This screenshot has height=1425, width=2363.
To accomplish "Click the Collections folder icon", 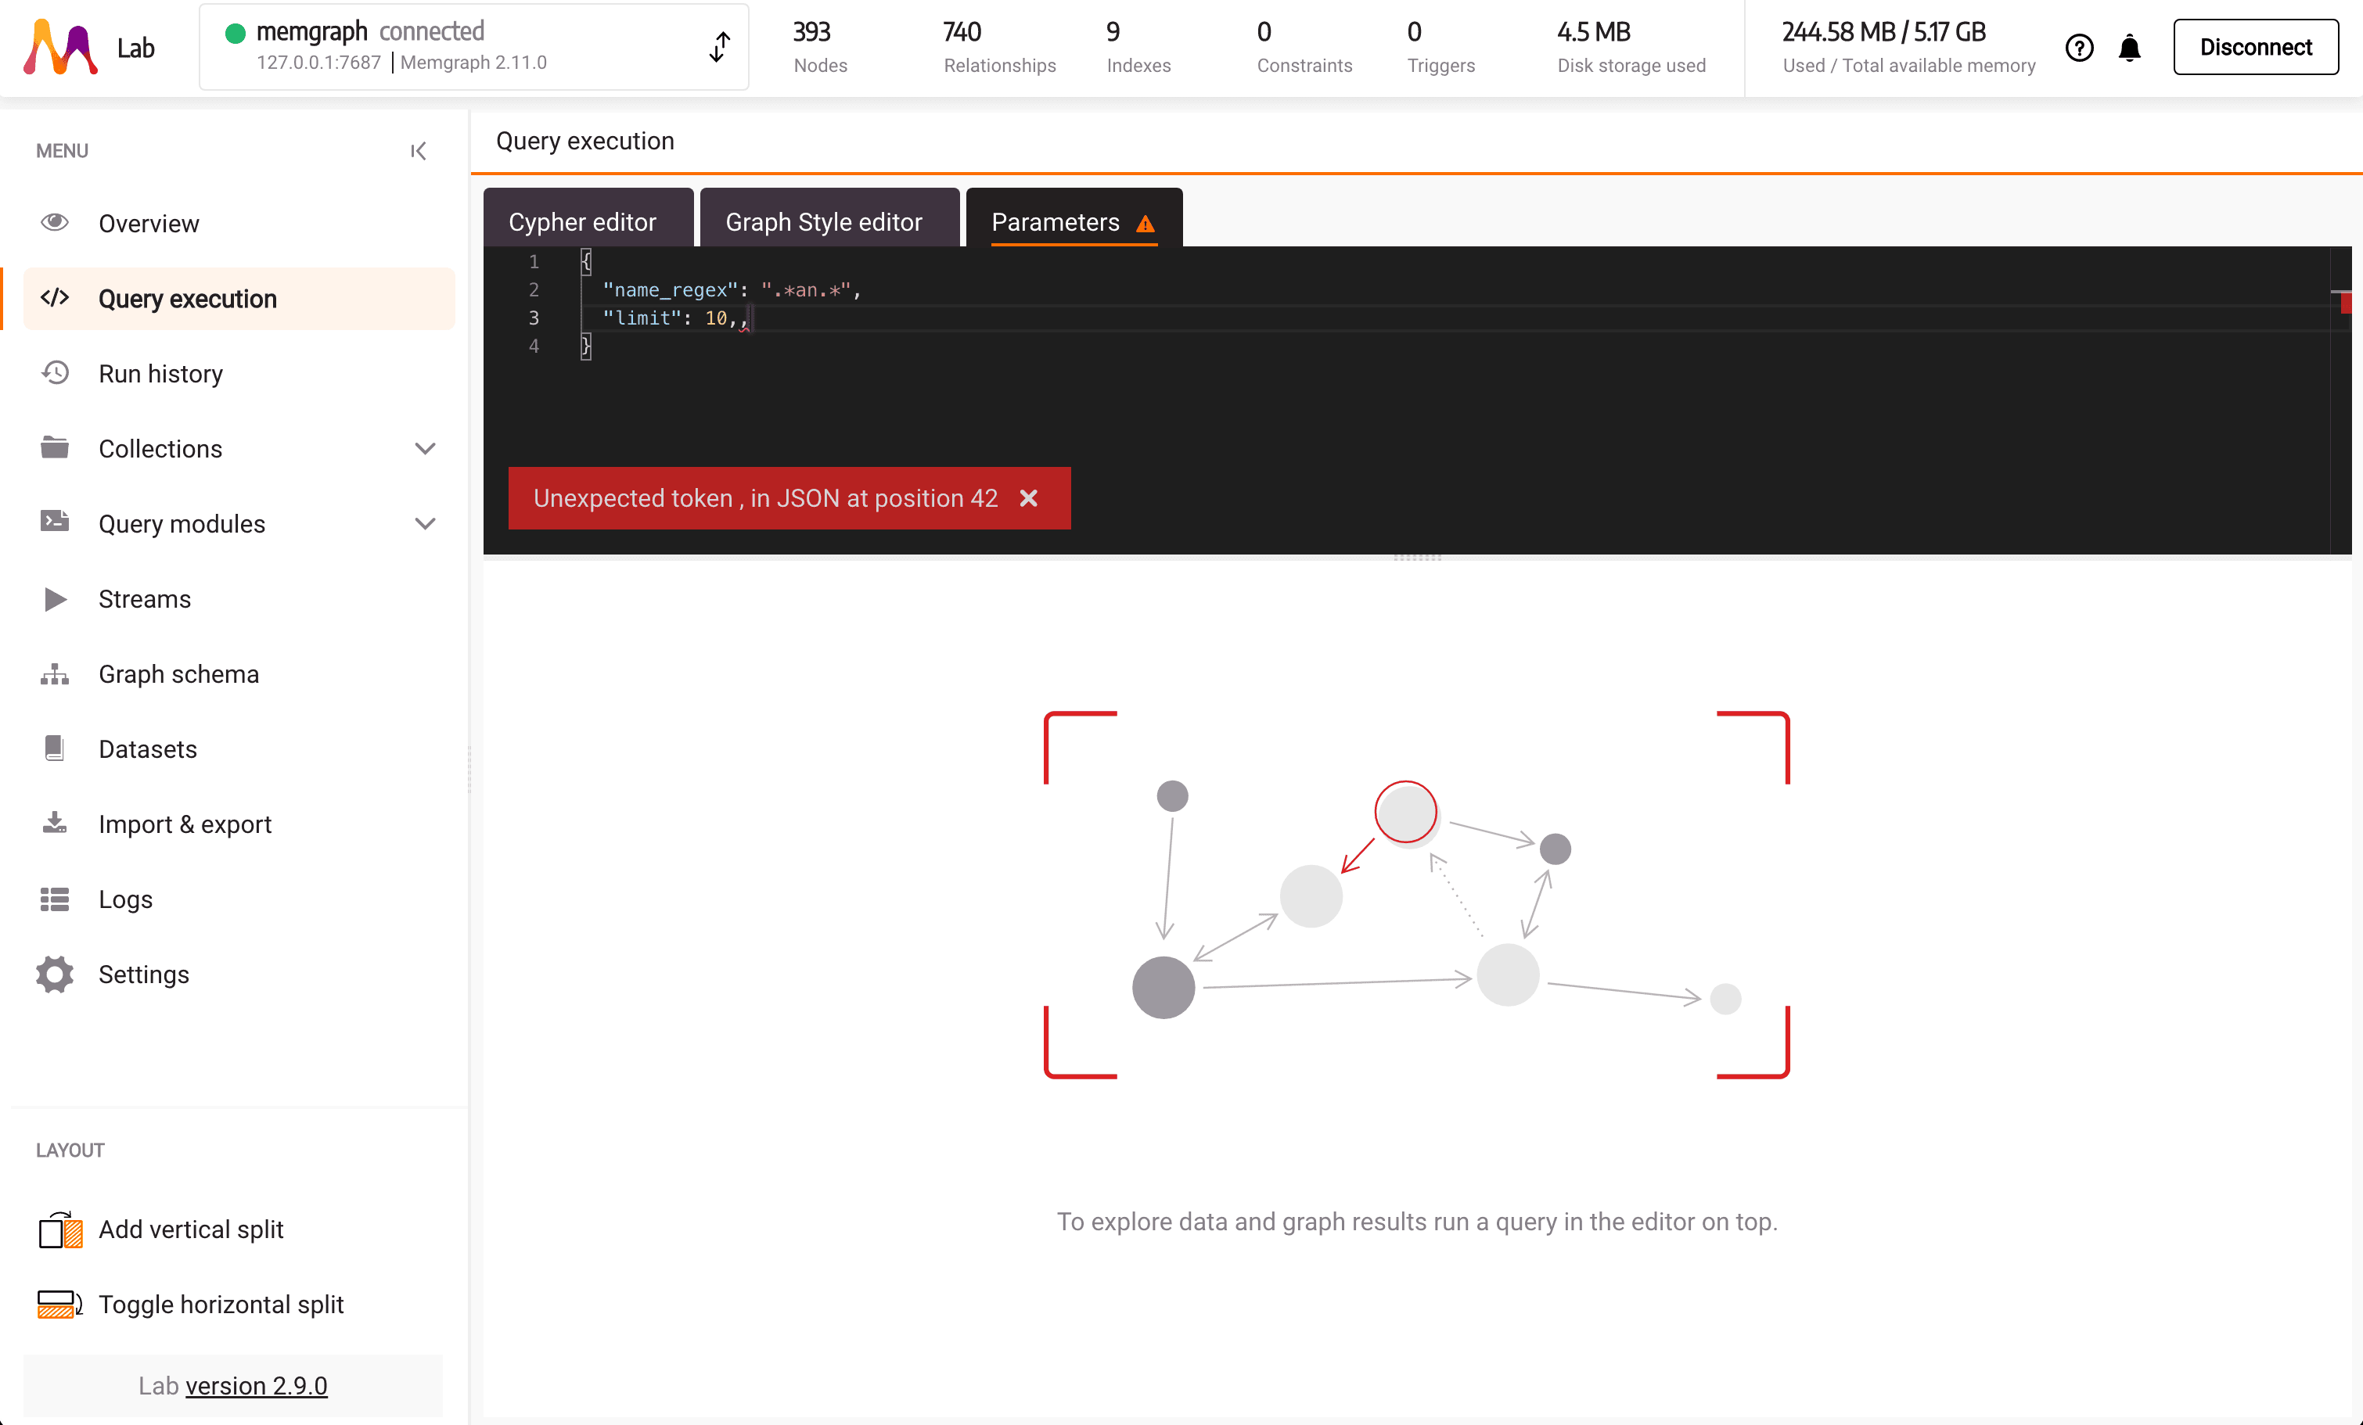I will (x=55, y=447).
